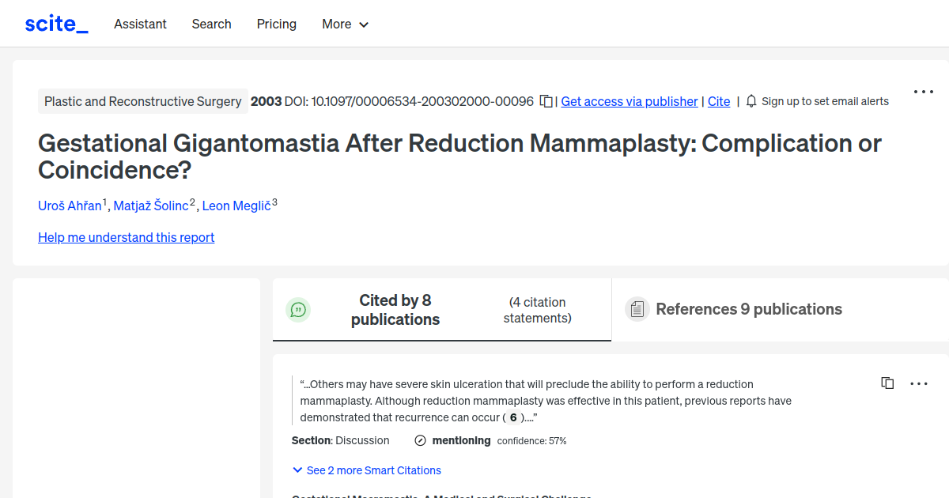This screenshot has height=498, width=949.
Task: Open Get access via publisher link
Action: [x=629, y=101]
